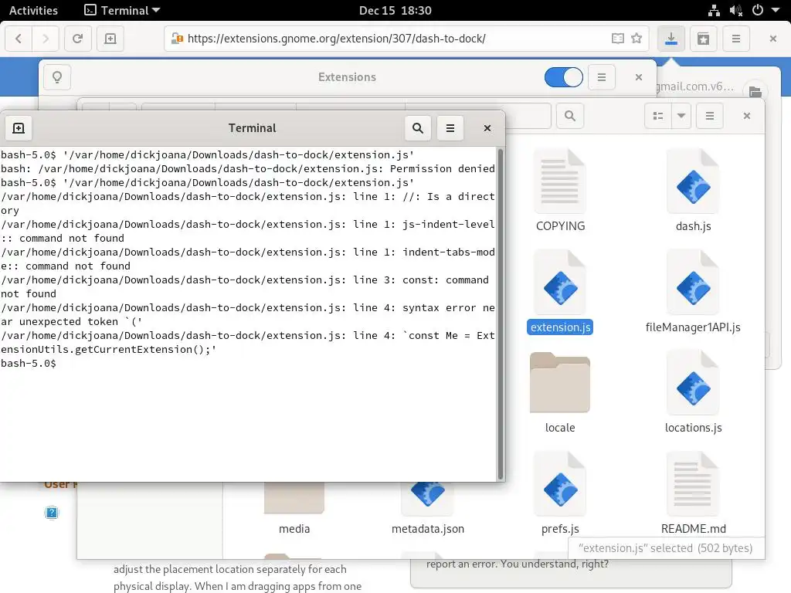Click the network status icon
The image size is (791, 593).
pos(714,10)
